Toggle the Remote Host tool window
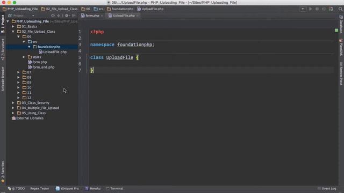Viewport: 344px width, 193px height. [341, 73]
